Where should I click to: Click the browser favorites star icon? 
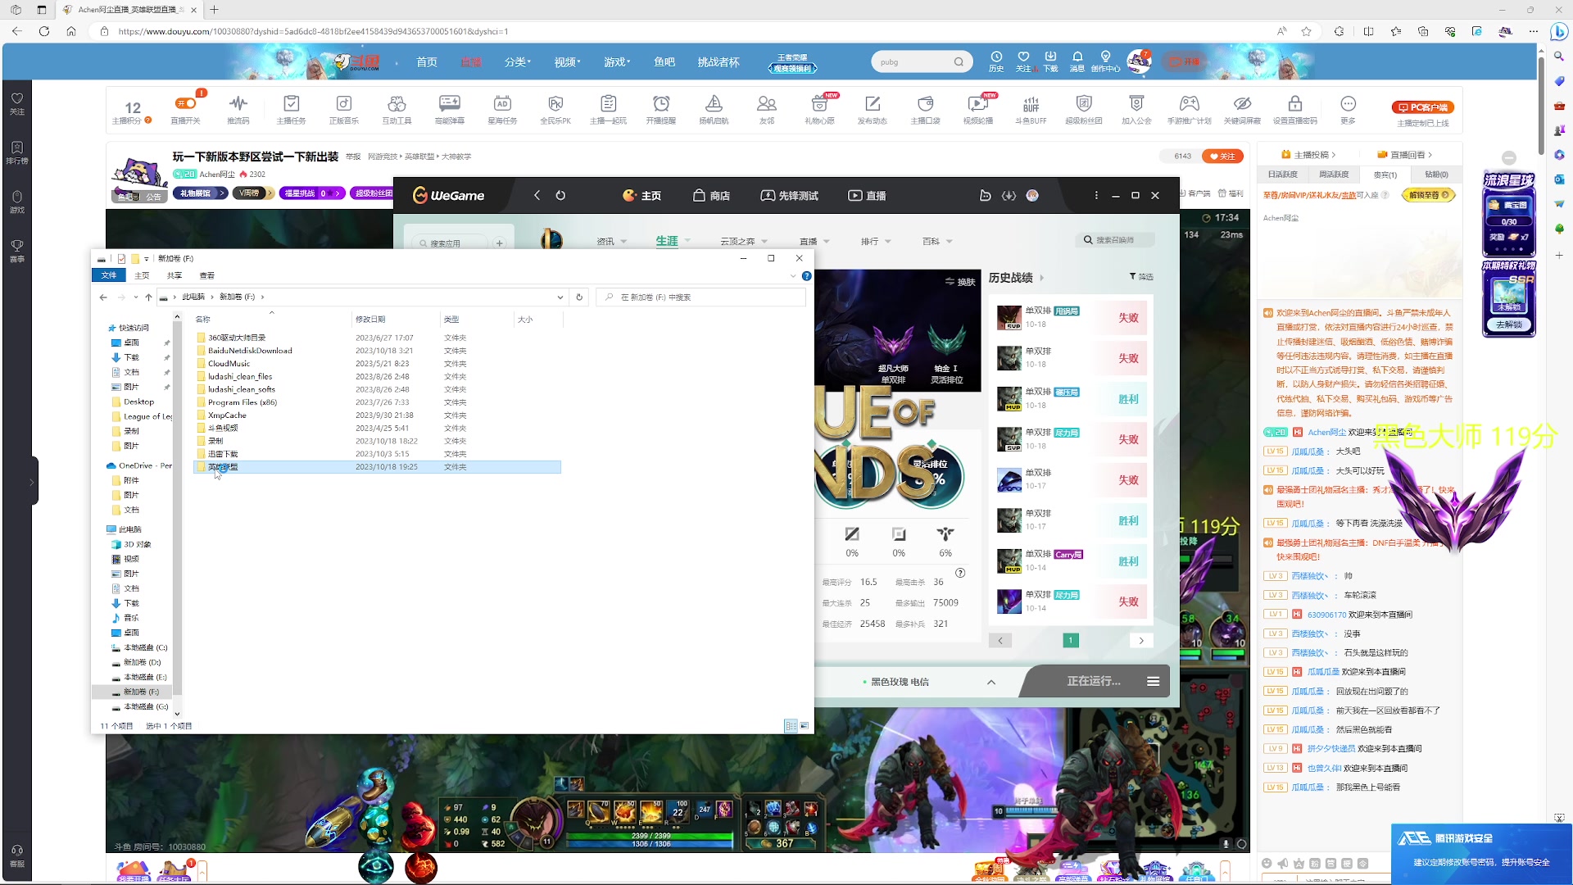tap(1307, 31)
